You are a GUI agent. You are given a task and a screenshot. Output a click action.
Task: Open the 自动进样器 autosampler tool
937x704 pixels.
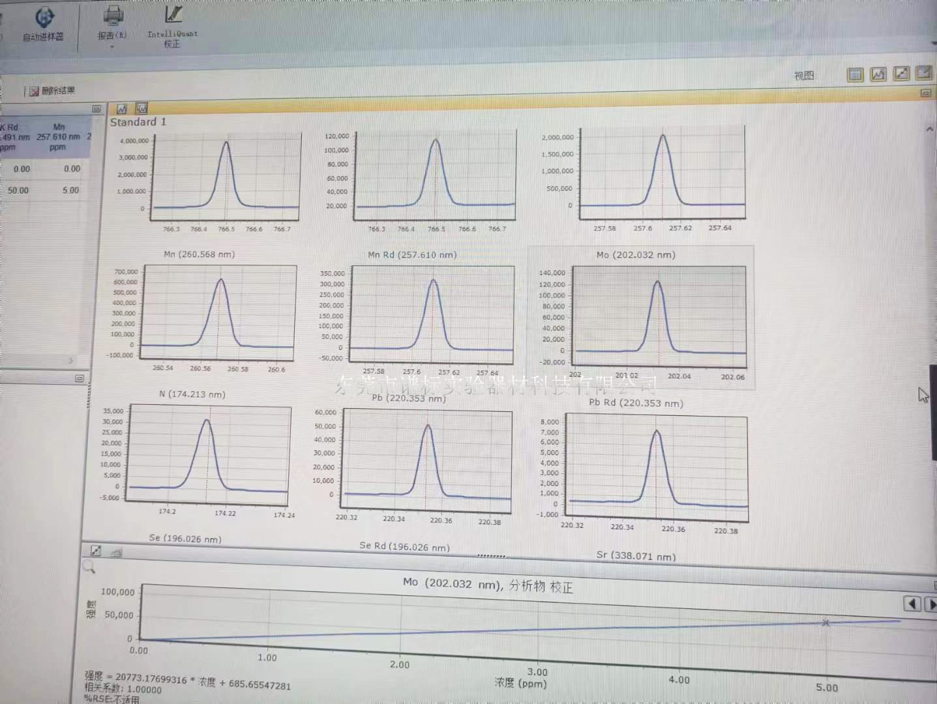[44, 19]
